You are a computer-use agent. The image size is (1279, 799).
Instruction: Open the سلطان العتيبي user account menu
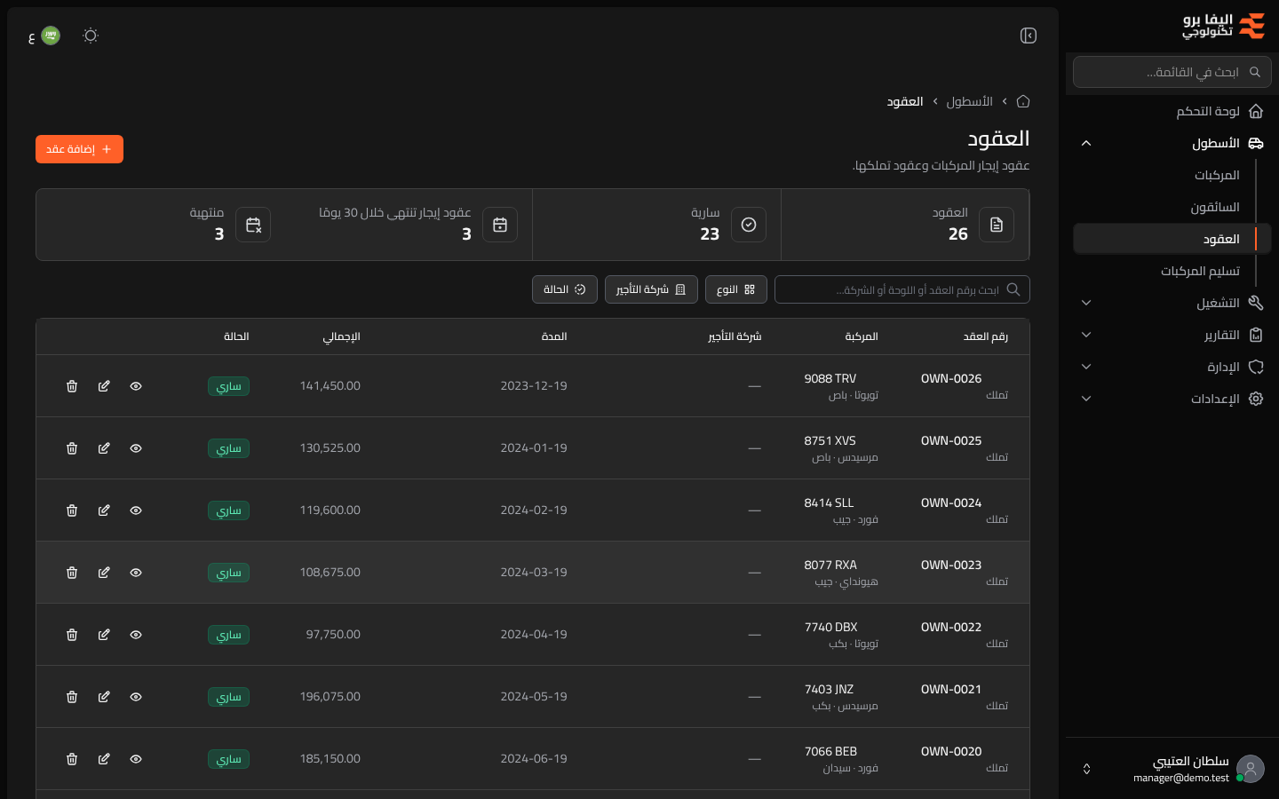pos(1172,769)
